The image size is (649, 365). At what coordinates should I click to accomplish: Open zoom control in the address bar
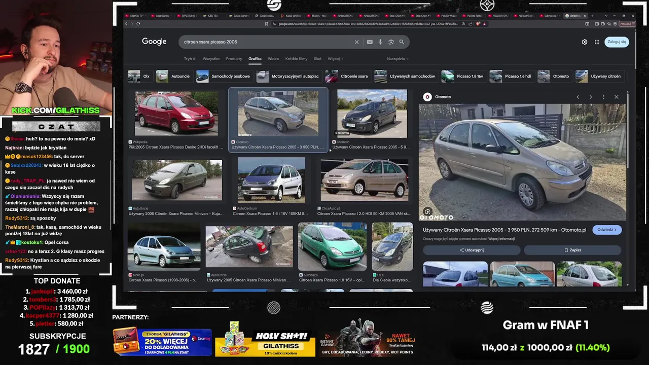click(x=463, y=24)
